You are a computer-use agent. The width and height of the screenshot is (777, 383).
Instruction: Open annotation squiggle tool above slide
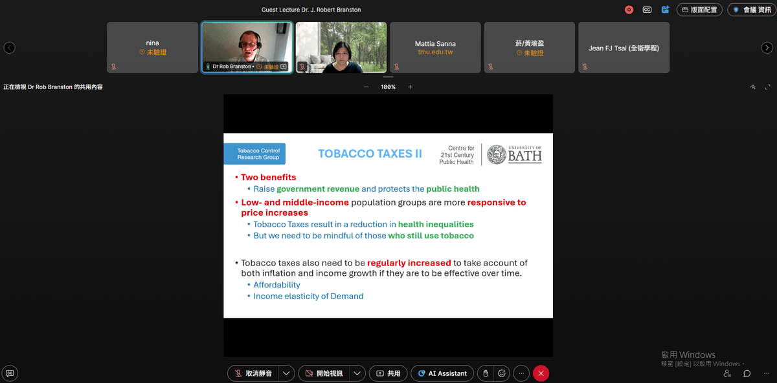(753, 87)
